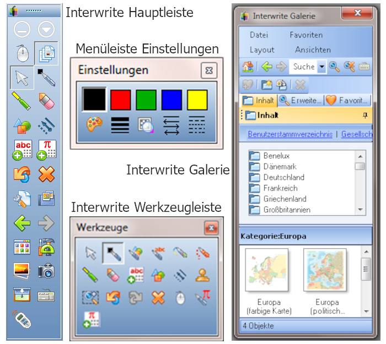Image resolution: width=386 pixels, height=344 pixels.
Task: Open the gallery icon in Hauptleiste
Action: click(x=46, y=198)
